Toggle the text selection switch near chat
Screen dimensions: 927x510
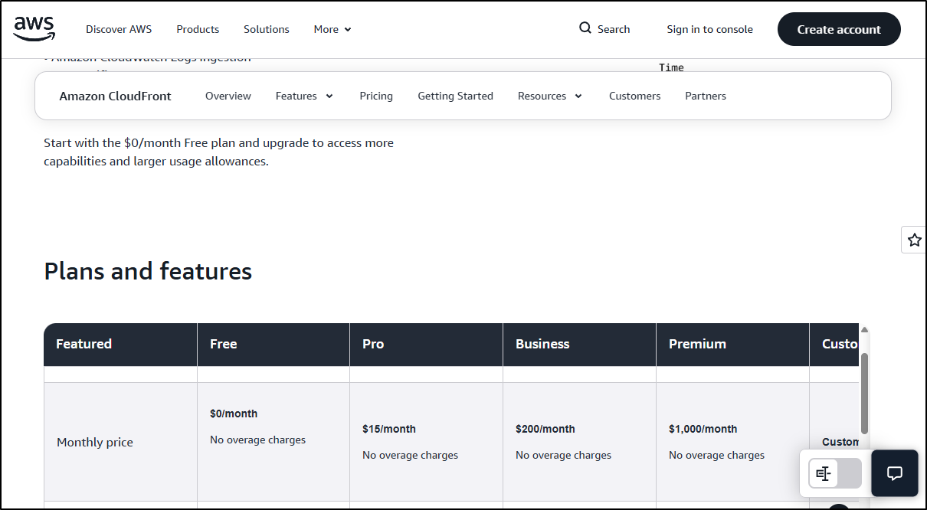(x=834, y=473)
